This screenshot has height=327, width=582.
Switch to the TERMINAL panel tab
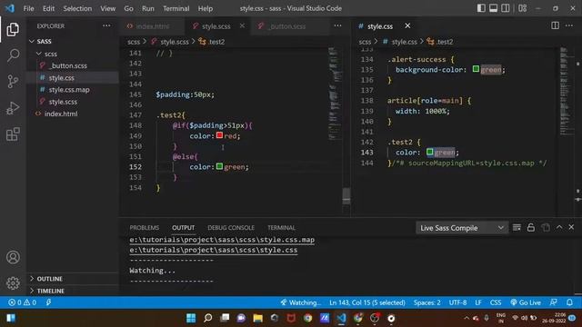point(281,227)
